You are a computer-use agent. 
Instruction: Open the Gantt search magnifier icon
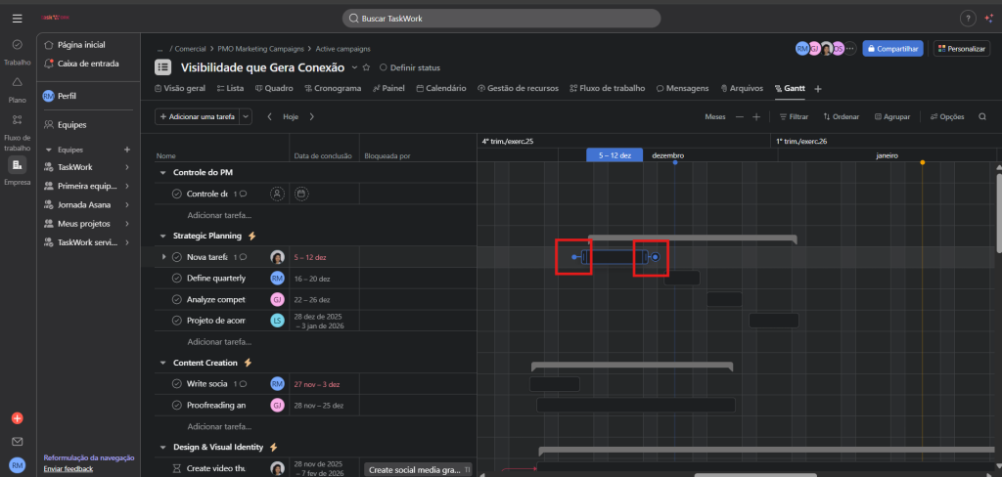982,116
